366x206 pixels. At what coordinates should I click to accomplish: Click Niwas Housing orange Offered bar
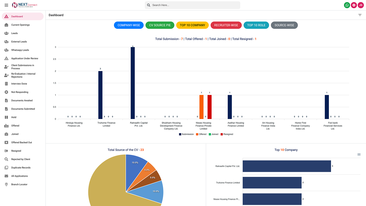click(x=201, y=107)
